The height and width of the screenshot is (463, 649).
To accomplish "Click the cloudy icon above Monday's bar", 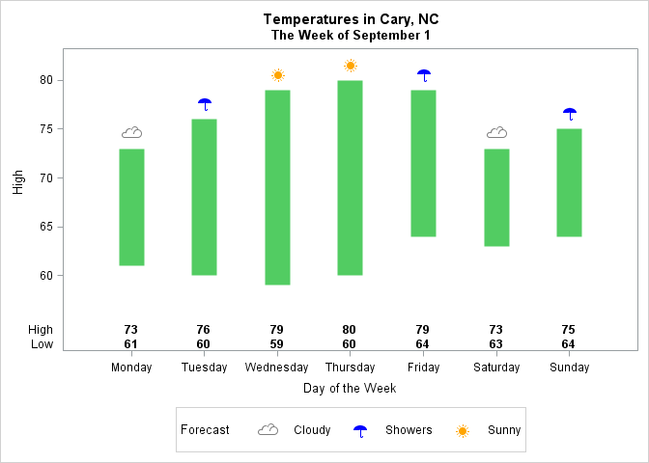I will [x=131, y=133].
